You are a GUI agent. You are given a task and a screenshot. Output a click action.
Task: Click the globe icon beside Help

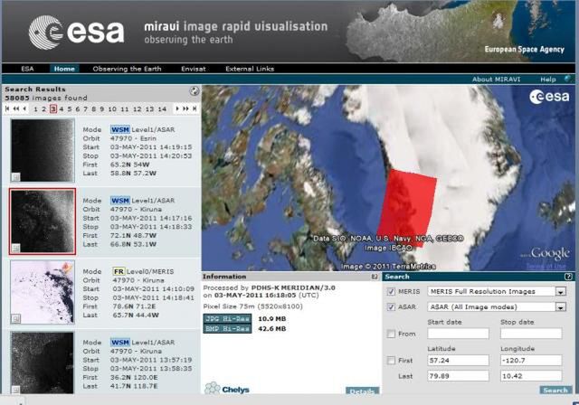567,79
